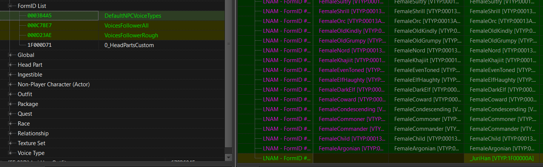This screenshot has width=543, height=167.
Task: Expand the Package record group
Action: pos(10,104)
